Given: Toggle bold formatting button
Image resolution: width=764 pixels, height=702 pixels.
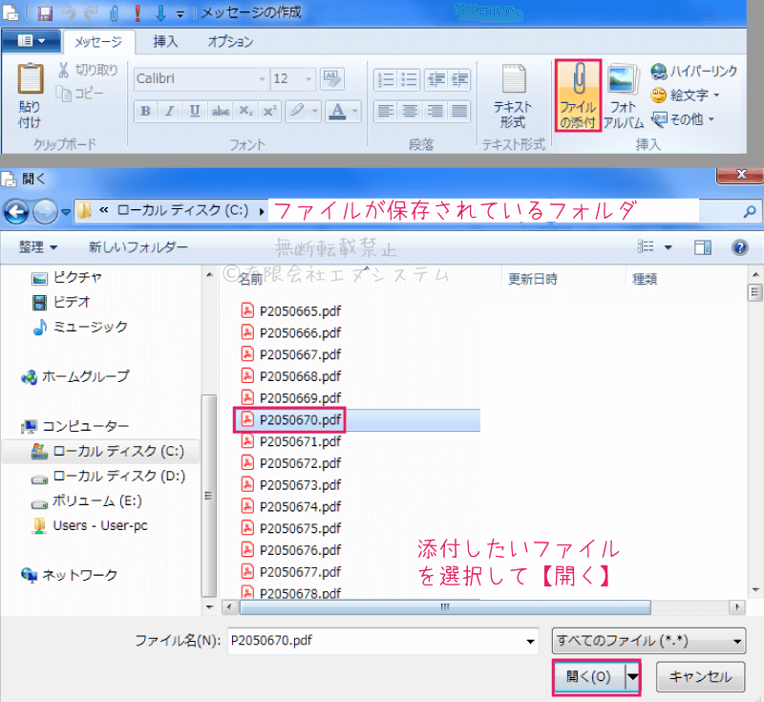Looking at the screenshot, I should click(x=145, y=112).
